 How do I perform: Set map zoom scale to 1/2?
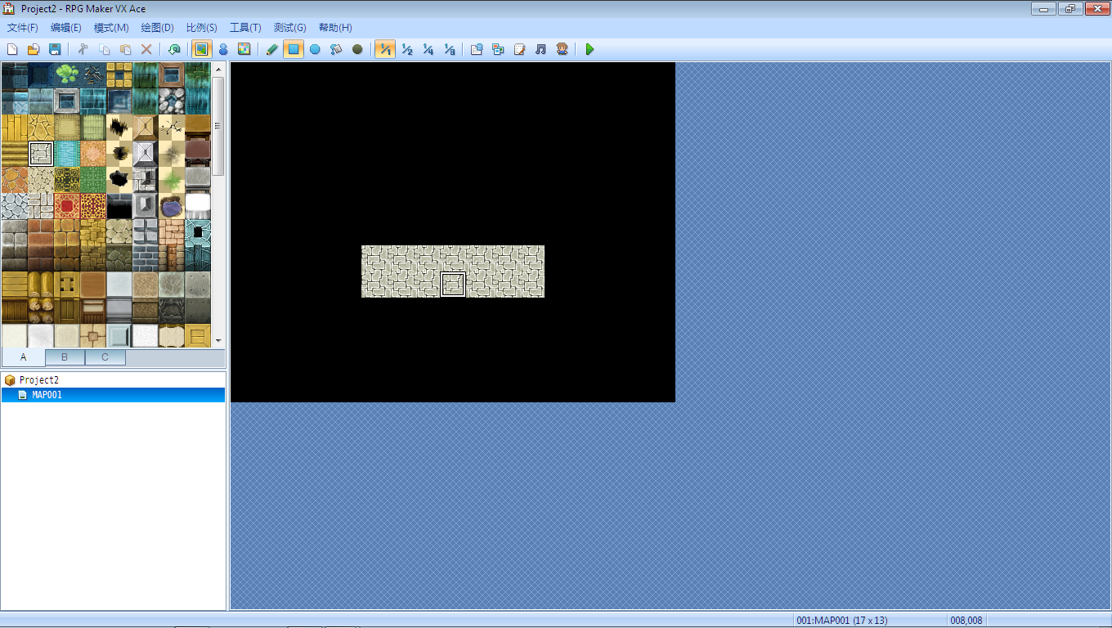(x=406, y=50)
